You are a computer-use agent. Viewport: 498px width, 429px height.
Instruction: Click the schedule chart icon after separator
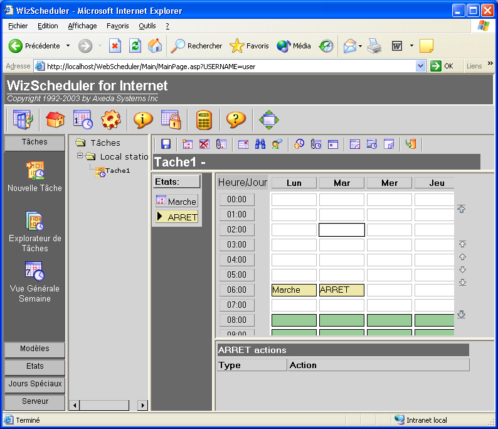click(355, 144)
